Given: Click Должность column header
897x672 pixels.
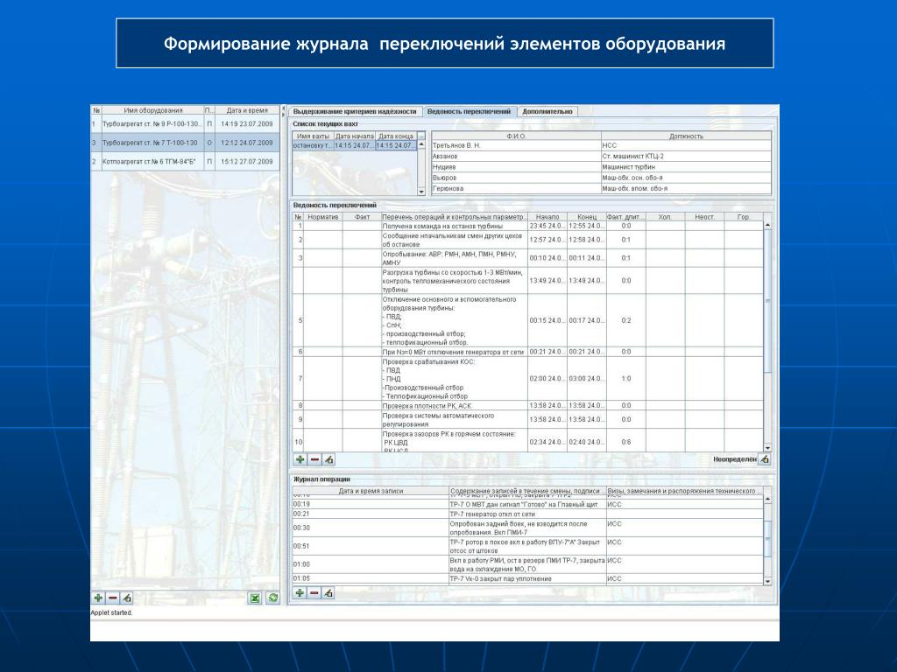Looking at the screenshot, I should click(x=686, y=136).
